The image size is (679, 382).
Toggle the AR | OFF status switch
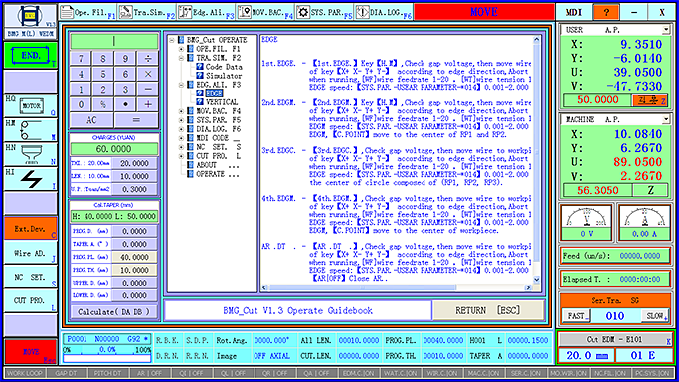click(x=149, y=373)
